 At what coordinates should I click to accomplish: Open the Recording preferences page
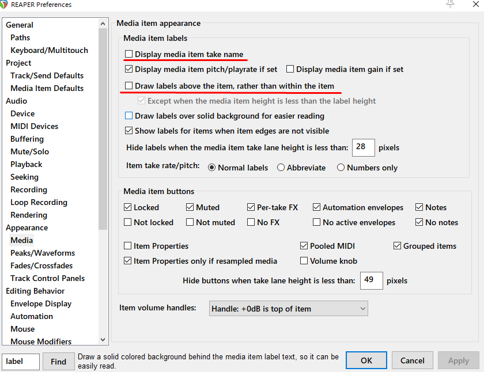point(29,189)
